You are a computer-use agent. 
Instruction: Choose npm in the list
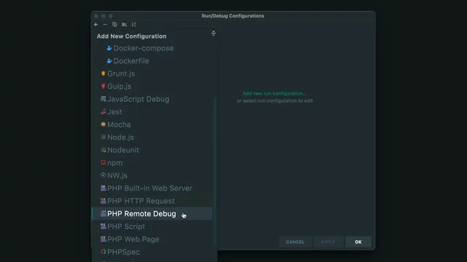pos(153,163)
